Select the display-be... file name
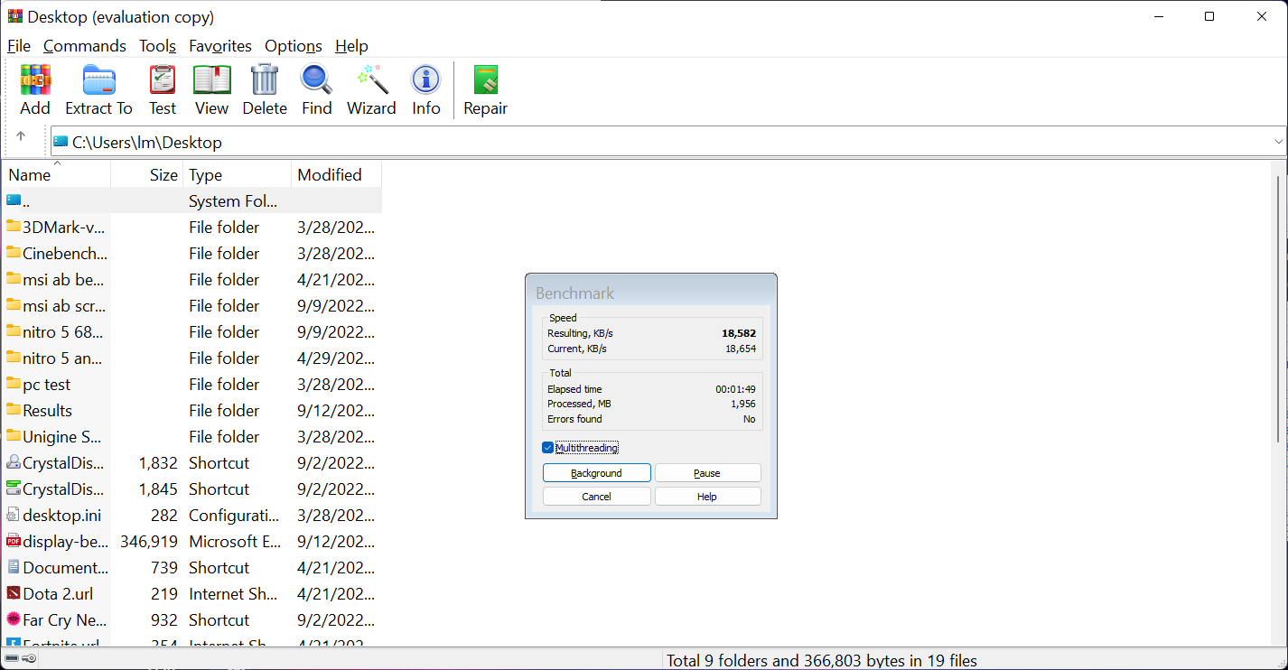The image size is (1288, 670). 65,542
